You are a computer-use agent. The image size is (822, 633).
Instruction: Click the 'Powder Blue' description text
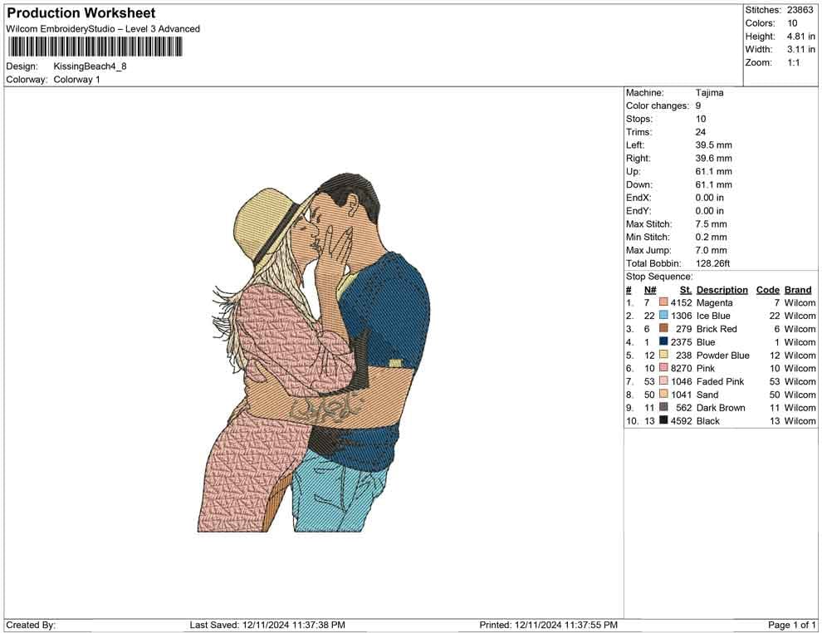click(x=723, y=355)
